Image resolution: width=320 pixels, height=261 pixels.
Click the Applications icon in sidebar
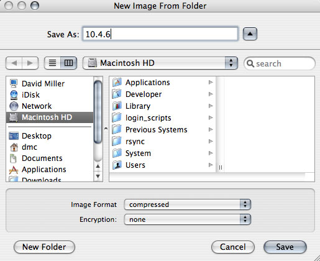coord(14,170)
